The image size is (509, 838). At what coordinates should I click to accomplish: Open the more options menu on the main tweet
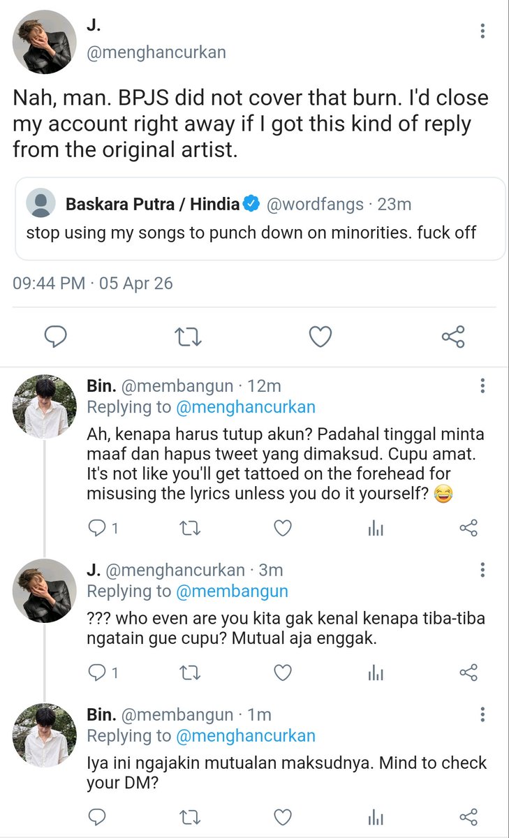pos(482,31)
